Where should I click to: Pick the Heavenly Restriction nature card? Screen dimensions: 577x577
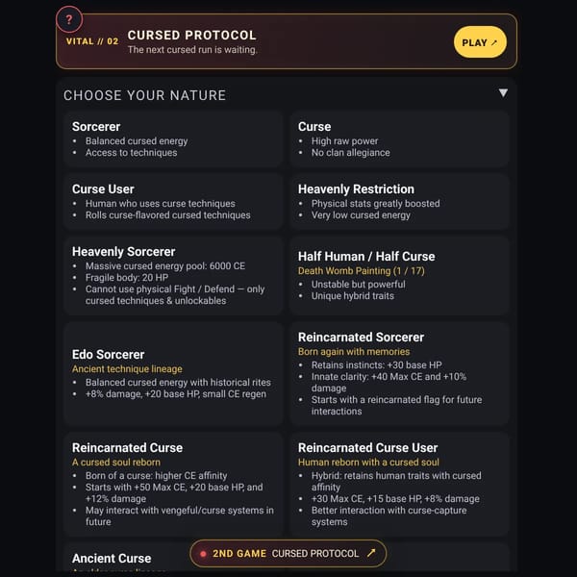click(399, 202)
